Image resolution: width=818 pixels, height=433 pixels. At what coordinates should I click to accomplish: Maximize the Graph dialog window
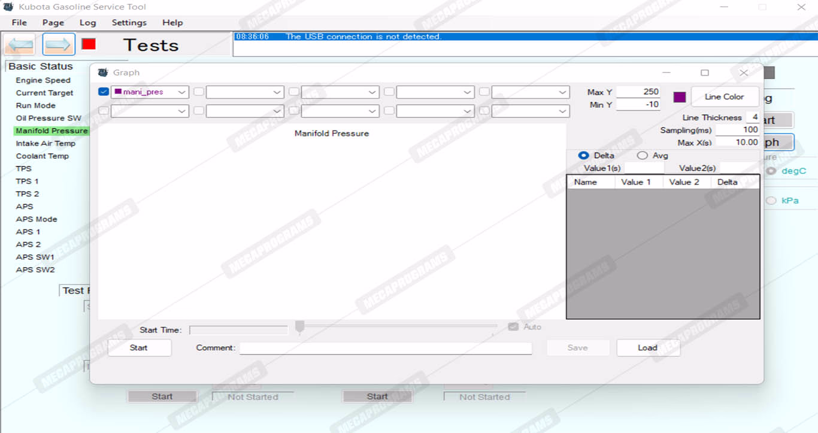point(705,72)
